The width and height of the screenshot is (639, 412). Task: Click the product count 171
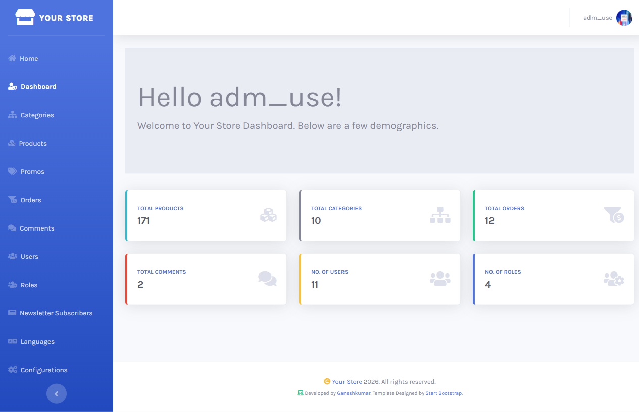coord(143,220)
